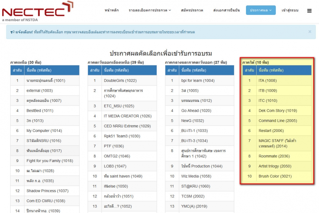
Task: Select Shadow Princess (1037) team
Action: coord(47,191)
